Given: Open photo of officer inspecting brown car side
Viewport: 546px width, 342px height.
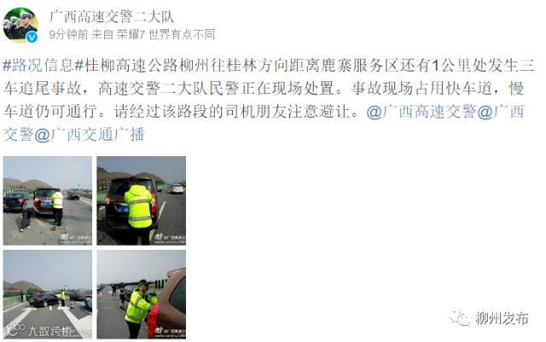Looking at the screenshot, I should [x=142, y=294].
